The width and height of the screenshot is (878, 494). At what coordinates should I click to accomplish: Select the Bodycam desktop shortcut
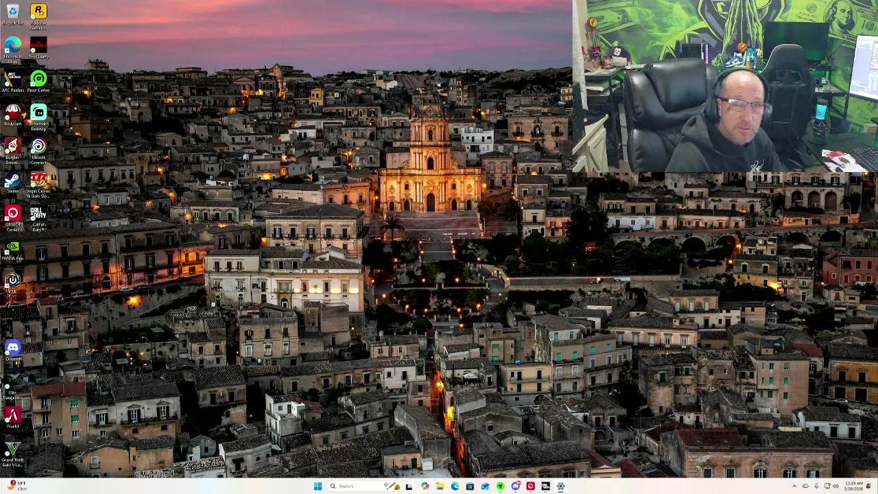coord(12,113)
